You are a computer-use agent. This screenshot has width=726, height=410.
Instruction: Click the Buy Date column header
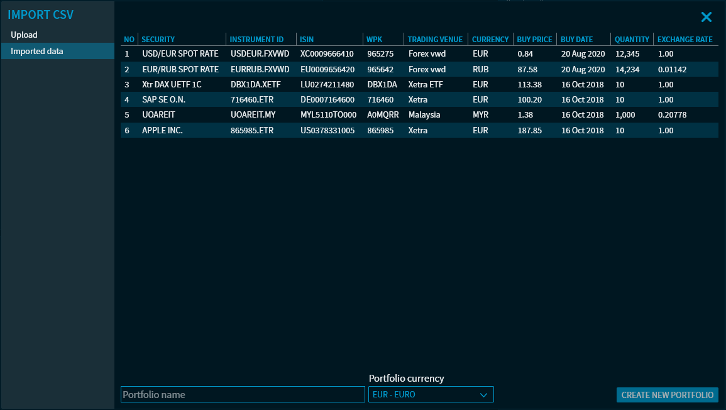(x=576, y=39)
